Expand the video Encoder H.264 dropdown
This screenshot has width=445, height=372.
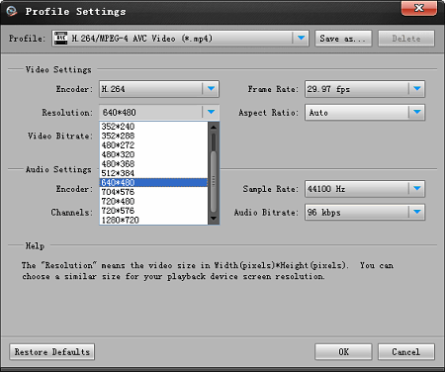[211, 89]
